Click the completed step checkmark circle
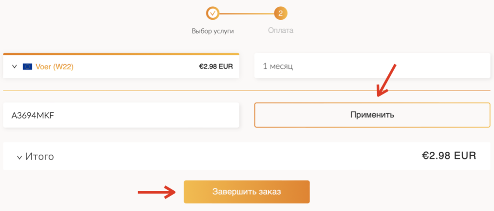Screen dimensions: 494x211 [x=213, y=13]
